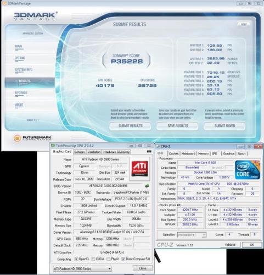This screenshot has height=275, width=264.
Task: Click the Socket 1366 LGA package field
Action: pos(206,173)
